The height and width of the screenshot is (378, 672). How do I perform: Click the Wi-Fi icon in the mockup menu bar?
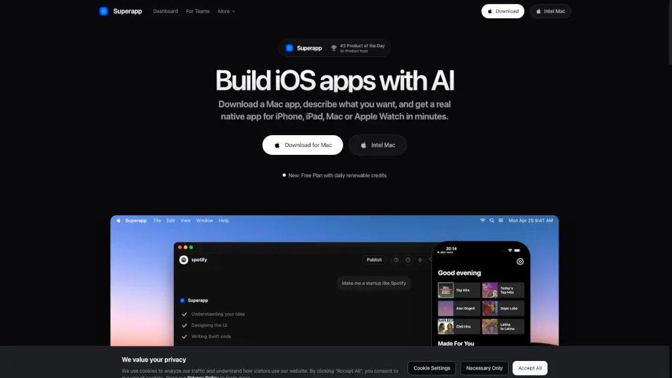tap(482, 220)
